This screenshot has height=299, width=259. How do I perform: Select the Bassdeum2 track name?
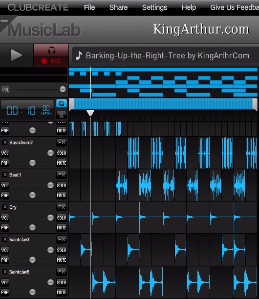tap(21, 143)
